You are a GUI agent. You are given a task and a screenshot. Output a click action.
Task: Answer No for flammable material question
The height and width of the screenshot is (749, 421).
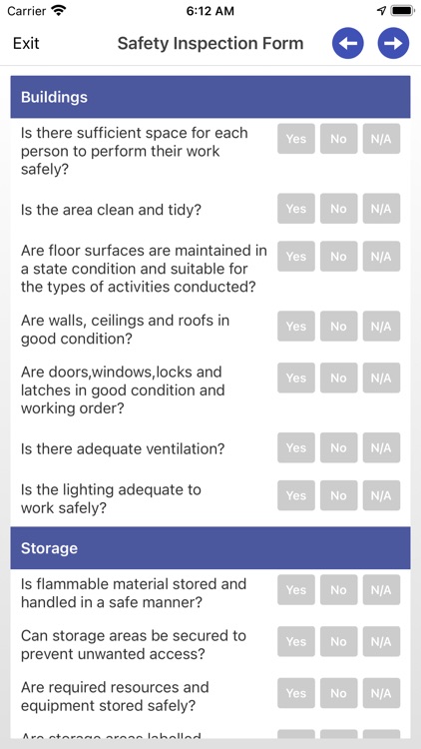pyautogui.click(x=338, y=590)
